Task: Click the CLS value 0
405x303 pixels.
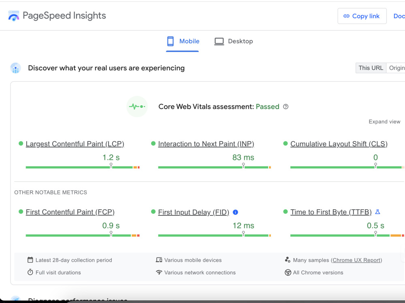Action: (x=375, y=158)
